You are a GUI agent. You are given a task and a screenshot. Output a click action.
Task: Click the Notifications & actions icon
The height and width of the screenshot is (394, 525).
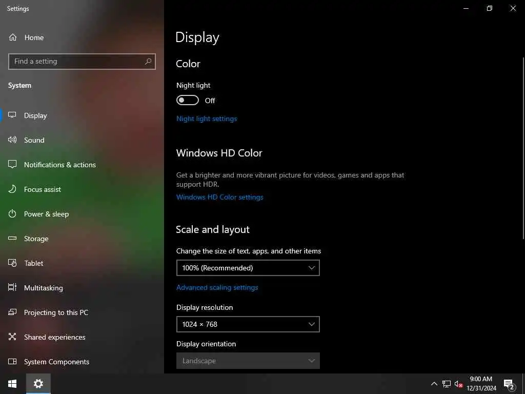pyautogui.click(x=12, y=164)
